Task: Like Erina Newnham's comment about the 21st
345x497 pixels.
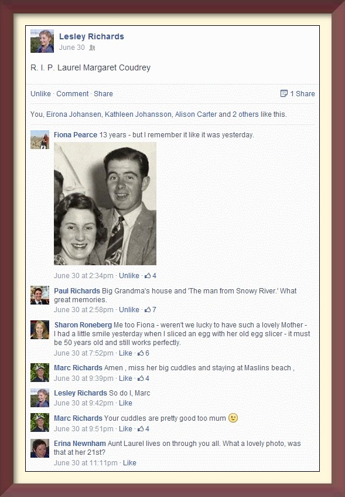Action: pyautogui.click(x=129, y=463)
